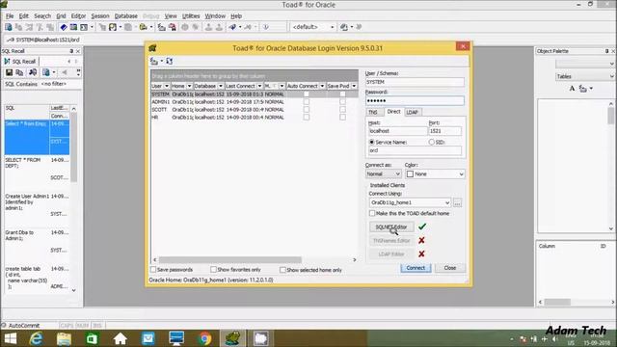This screenshot has height=347, width=617.
Task: Open the File menu
Action: point(10,16)
